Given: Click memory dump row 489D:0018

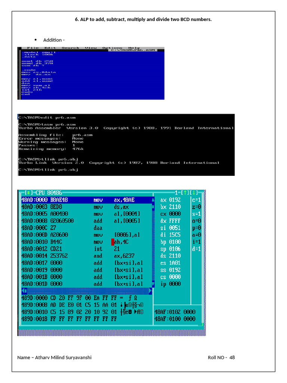Looking at the screenshot, I should point(69,319).
